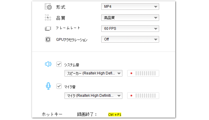The height and width of the screenshot is (120, 209).
Task: Select the スピーカー Realtek device dropdown
Action: point(93,73)
